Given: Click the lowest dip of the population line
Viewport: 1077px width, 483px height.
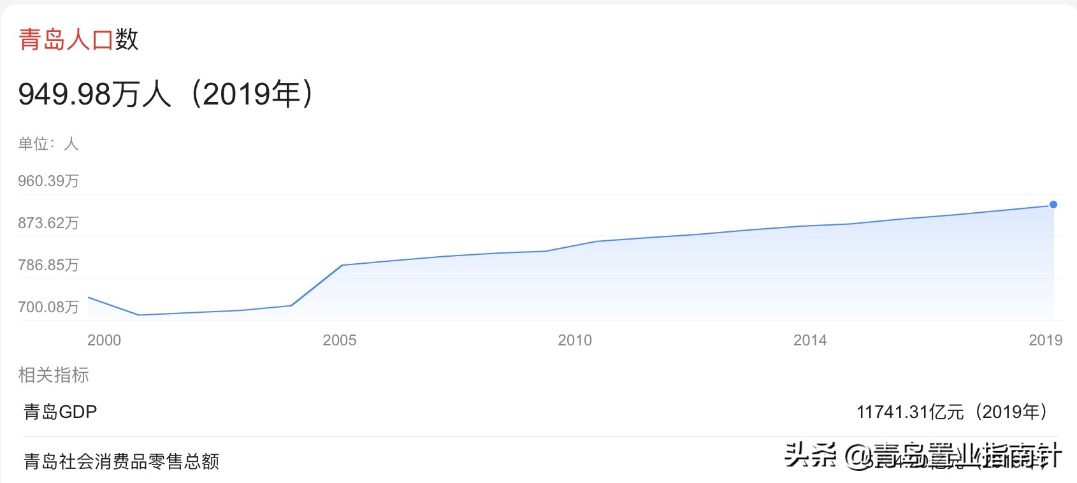Looking at the screenshot, I should (139, 315).
